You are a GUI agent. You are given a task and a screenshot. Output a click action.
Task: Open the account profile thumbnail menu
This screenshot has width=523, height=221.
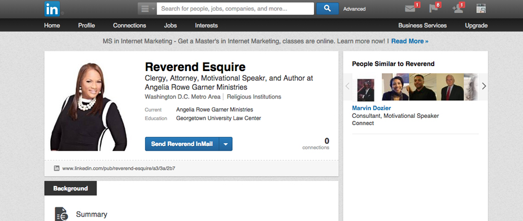click(481, 8)
